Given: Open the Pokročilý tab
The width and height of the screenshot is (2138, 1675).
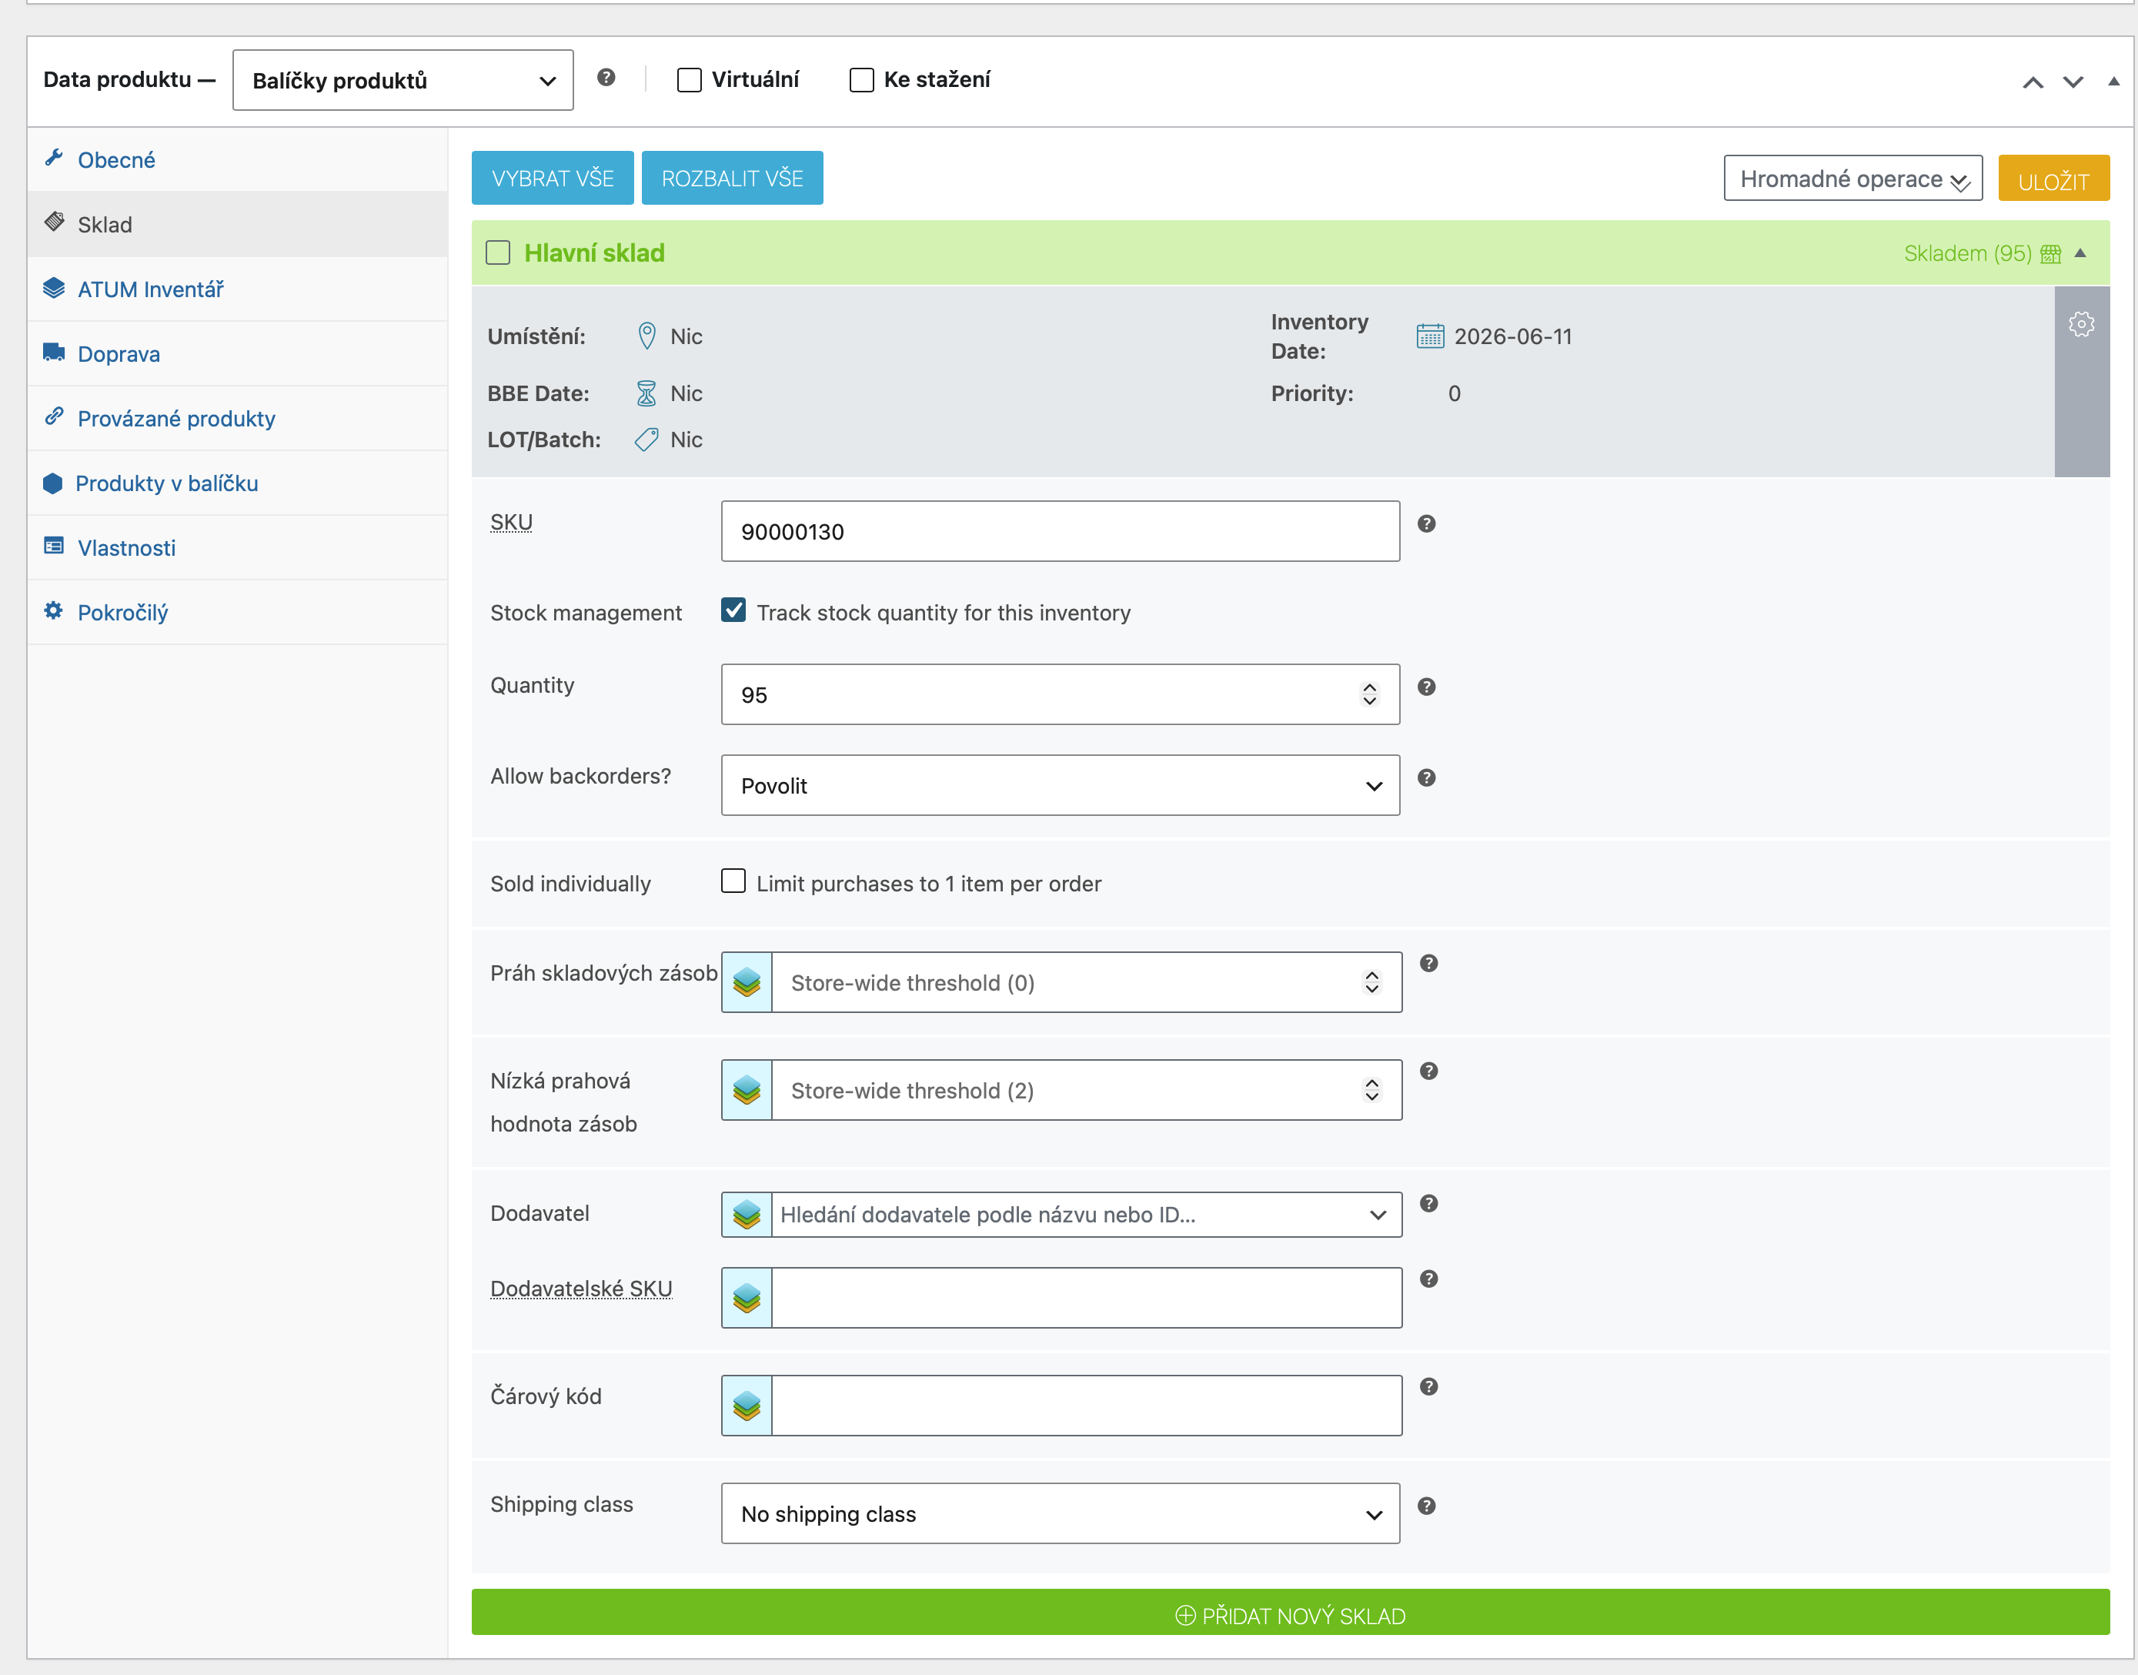Looking at the screenshot, I should coord(237,613).
